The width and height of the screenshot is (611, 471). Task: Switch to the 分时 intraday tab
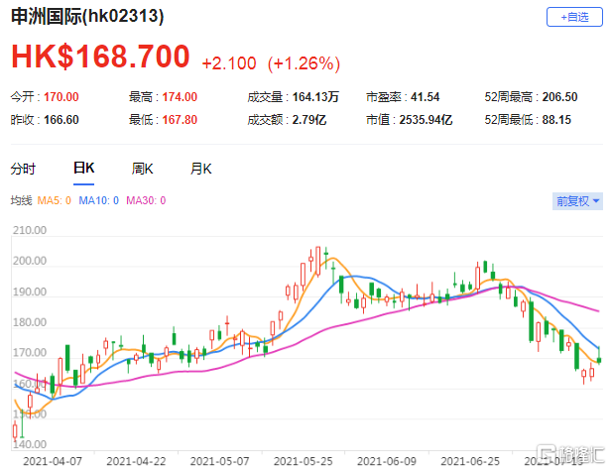23,169
